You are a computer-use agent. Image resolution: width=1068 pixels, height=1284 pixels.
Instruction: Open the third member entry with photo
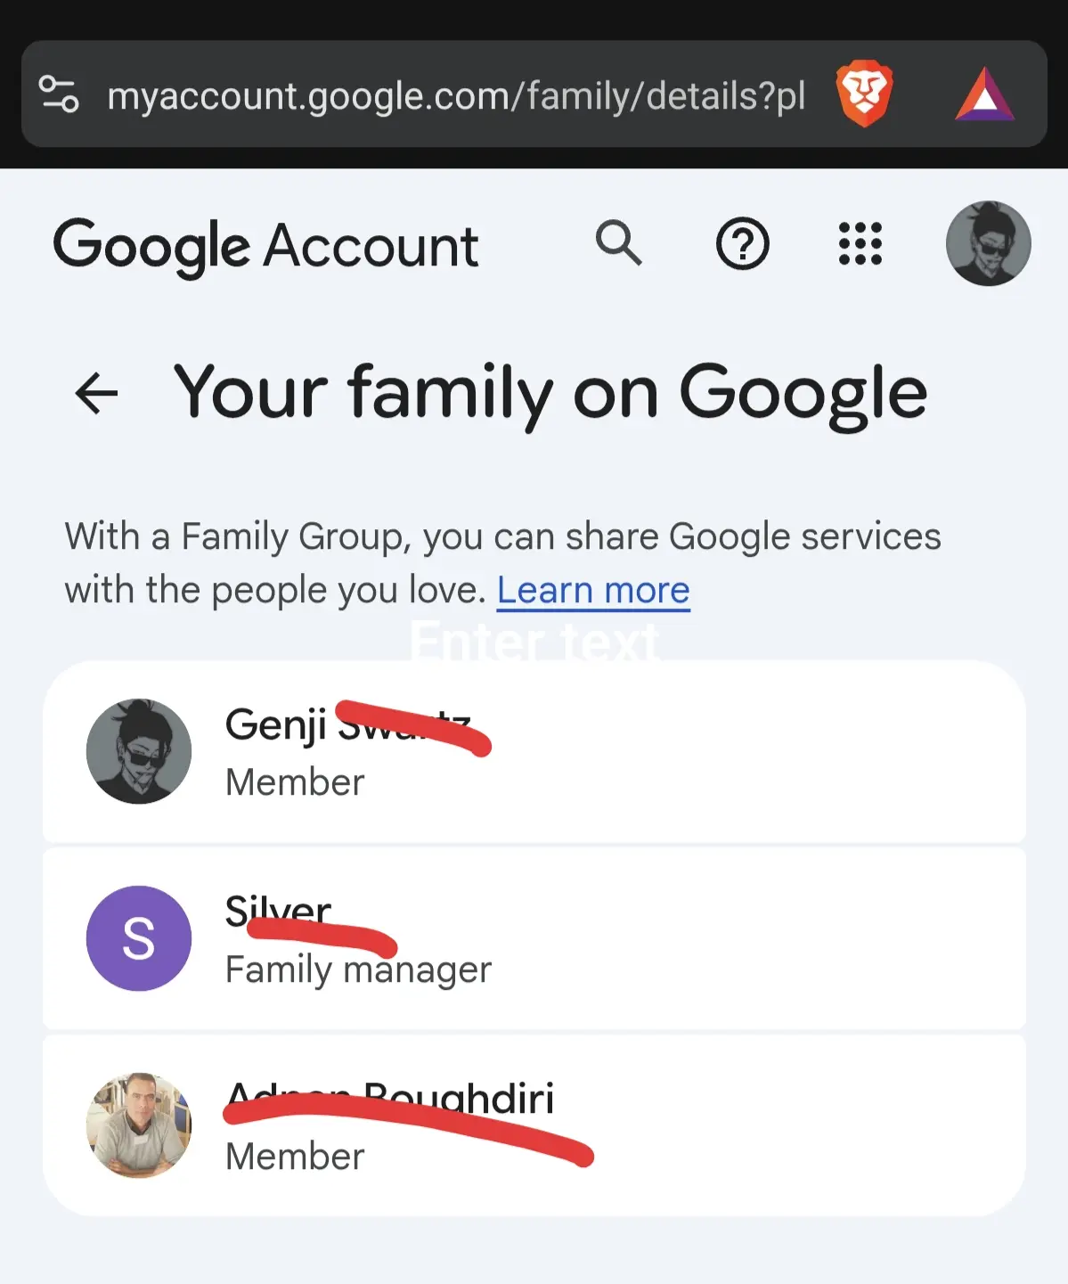[534, 1125]
